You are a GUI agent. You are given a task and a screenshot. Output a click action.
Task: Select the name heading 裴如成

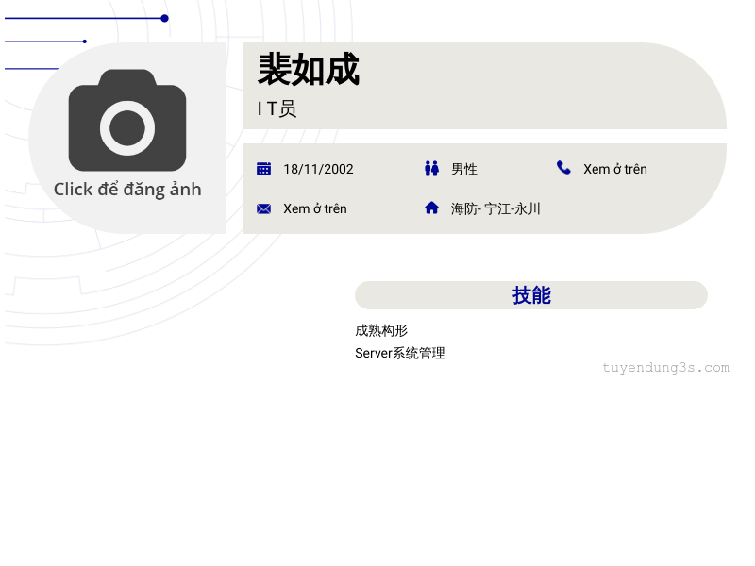pyautogui.click(x=309, y=70)
